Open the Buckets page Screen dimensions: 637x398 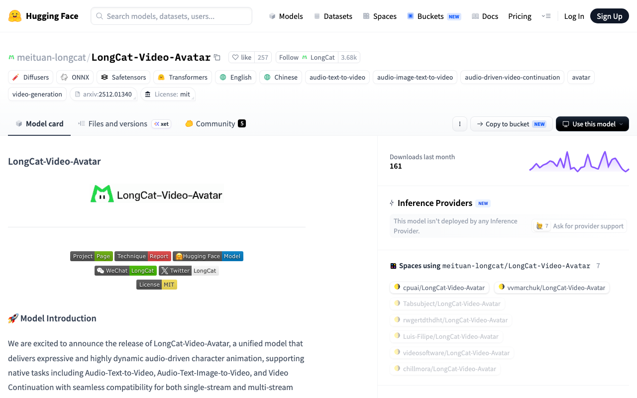point(433,16)
